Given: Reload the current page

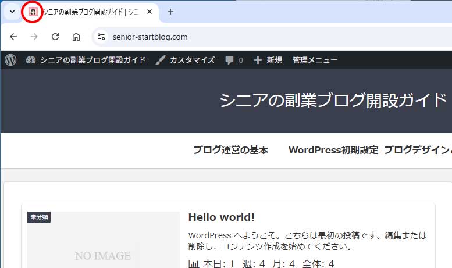Looking at the screenshot, I should click(55, 37).
